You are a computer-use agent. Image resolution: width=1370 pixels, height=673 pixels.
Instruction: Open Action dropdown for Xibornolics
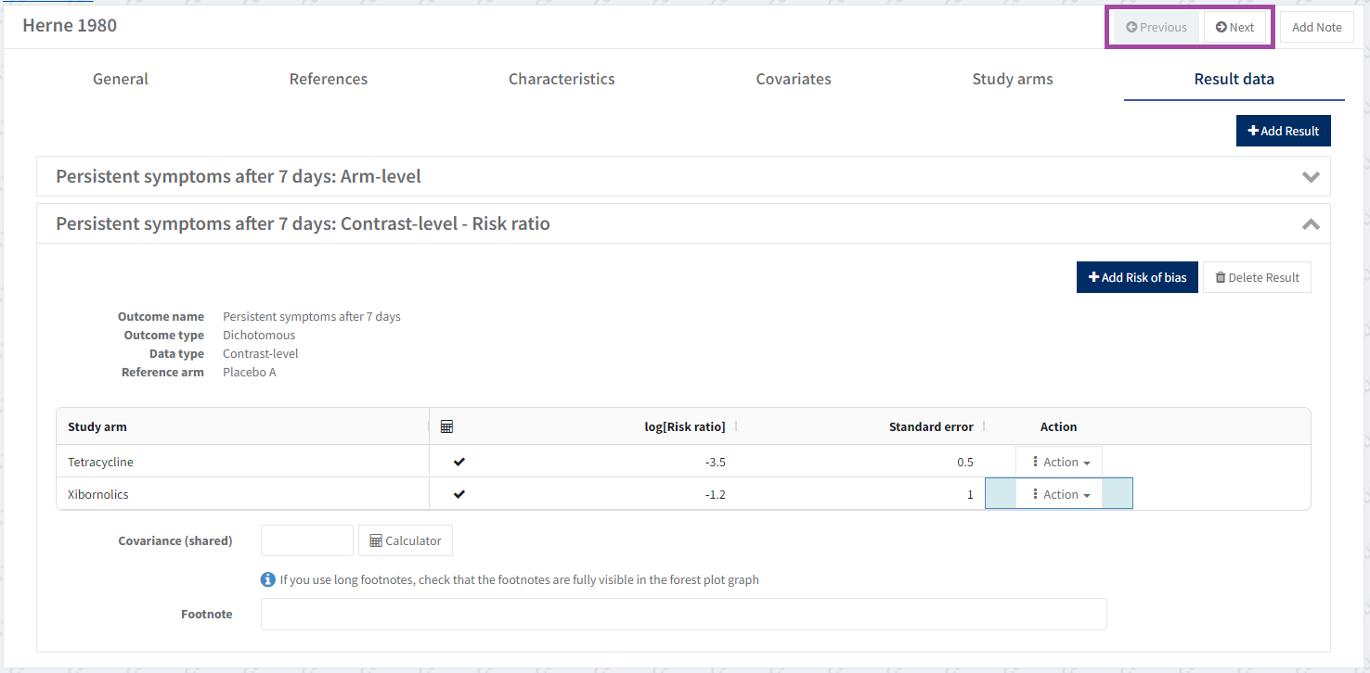tap(1060, 494)
